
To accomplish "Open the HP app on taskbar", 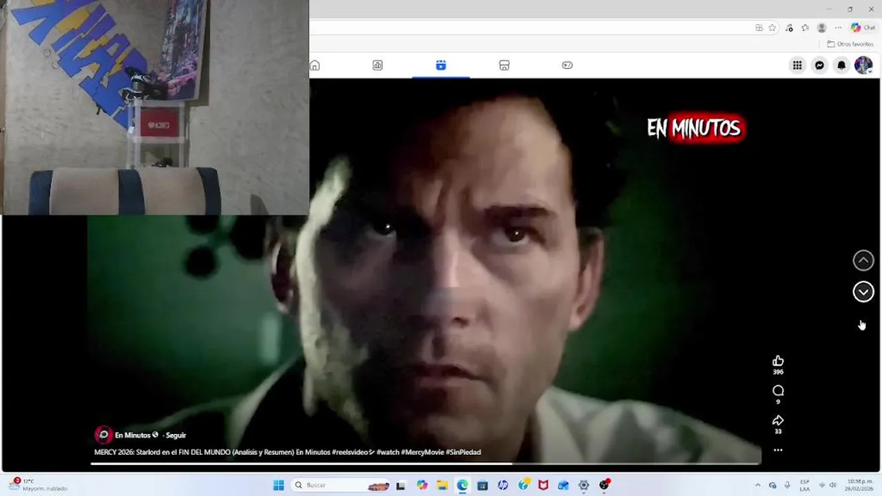I will tap(503, 485).
